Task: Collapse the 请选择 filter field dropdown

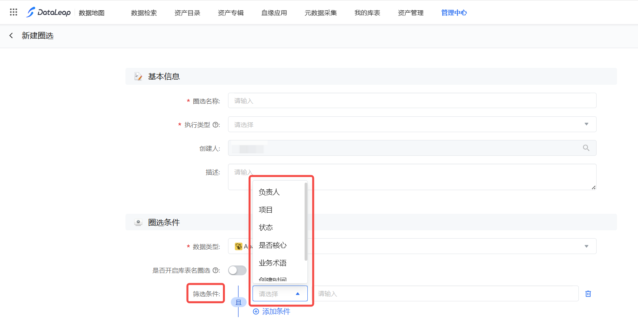Action: tap(280, 293)
